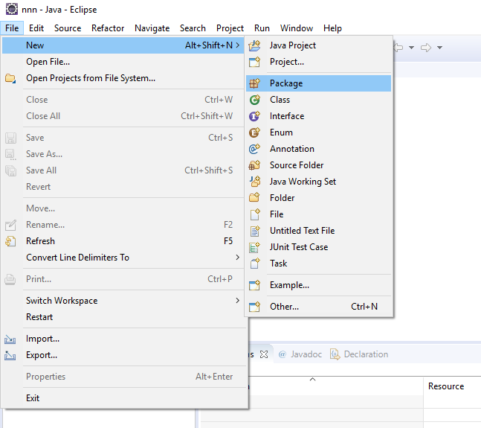The image size is (481, 428).
Task: Click the brown Enum icon
Action: [x=254, y=132]
